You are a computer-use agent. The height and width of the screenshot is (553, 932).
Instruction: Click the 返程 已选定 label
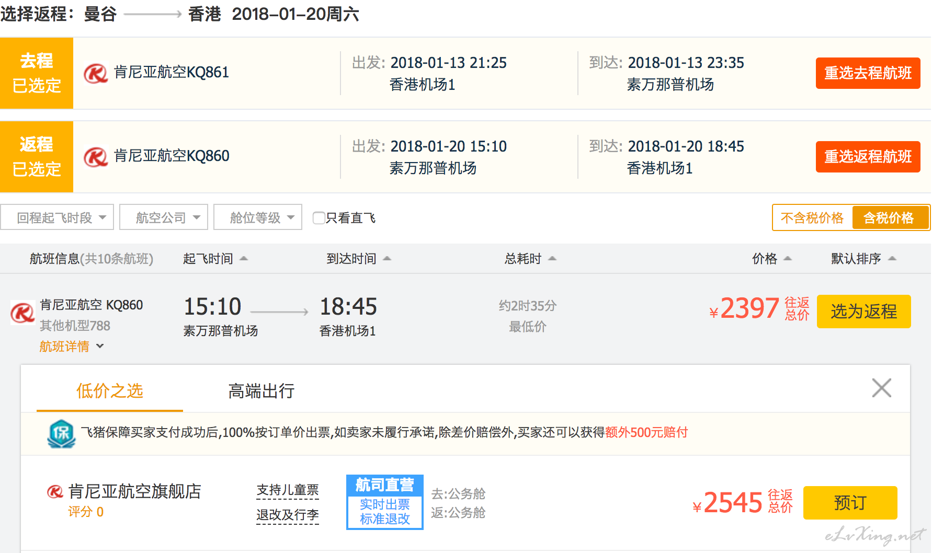[x=37, y=157]
